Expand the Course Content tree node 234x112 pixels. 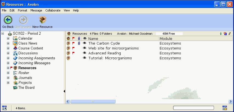[8, 48]
